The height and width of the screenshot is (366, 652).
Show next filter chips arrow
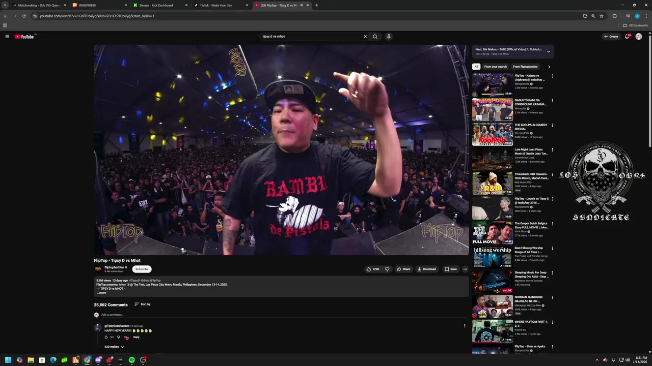(549, 67)
